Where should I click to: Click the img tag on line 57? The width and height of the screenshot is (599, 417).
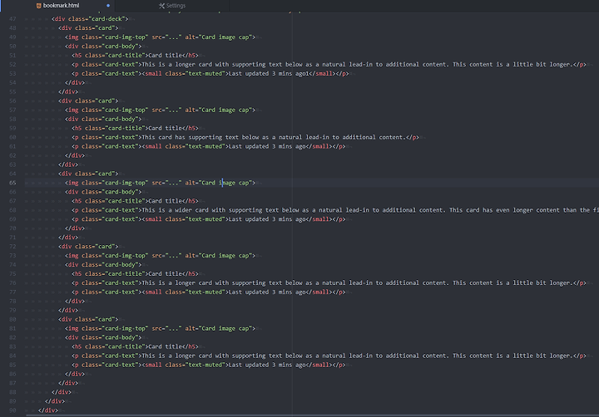tap(160, 110)
